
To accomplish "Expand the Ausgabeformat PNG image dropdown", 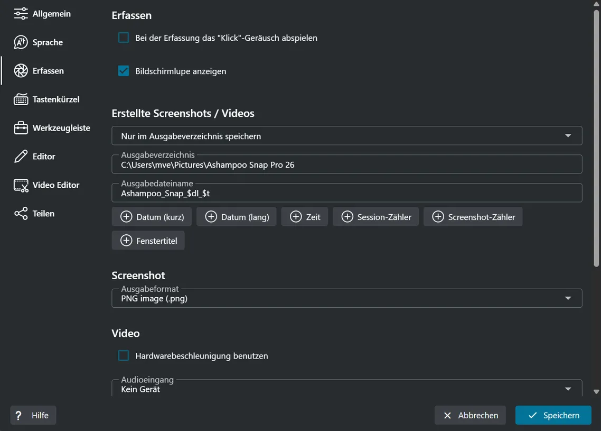I will 347,298.
